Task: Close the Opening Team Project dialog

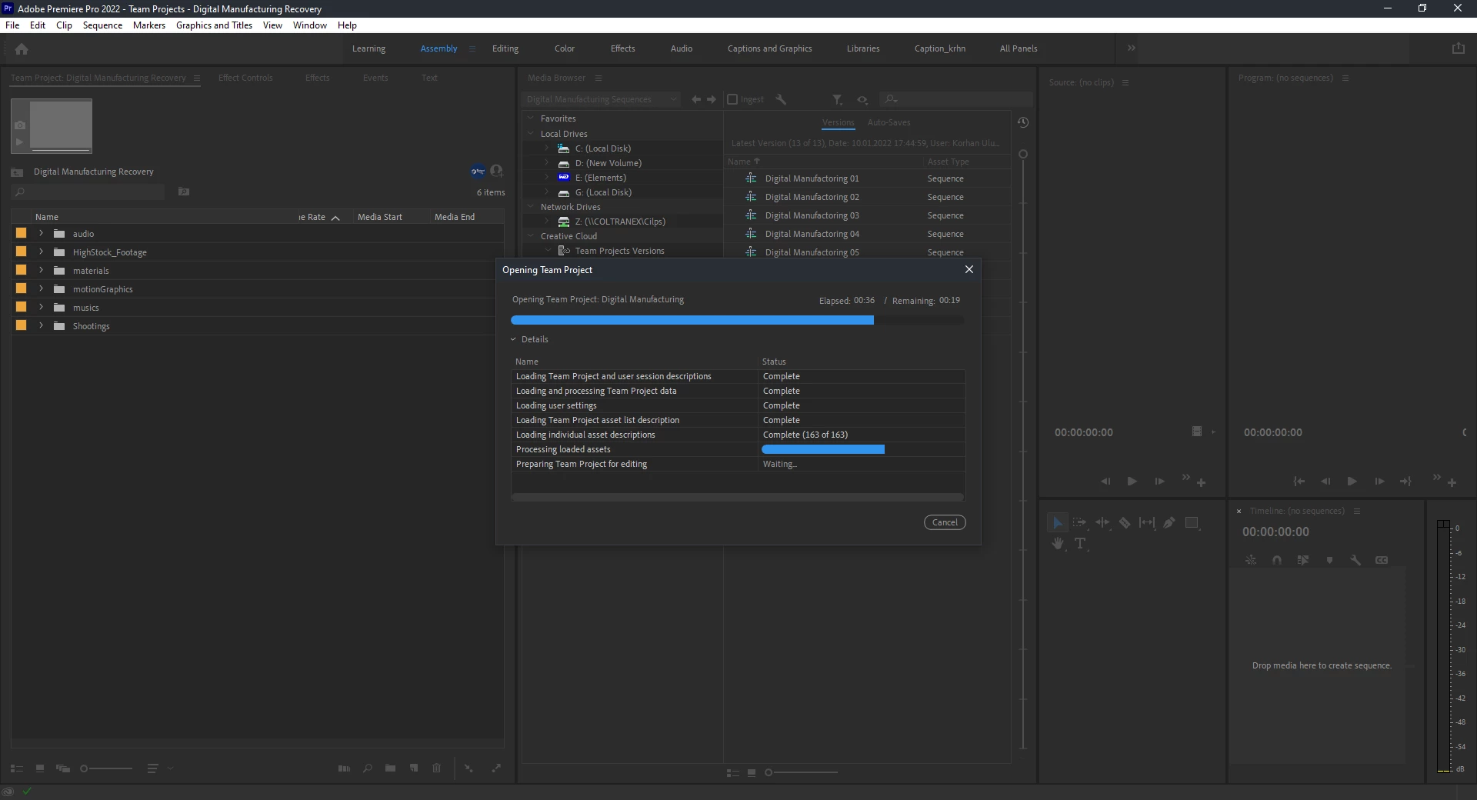Action: click(969, 269)
